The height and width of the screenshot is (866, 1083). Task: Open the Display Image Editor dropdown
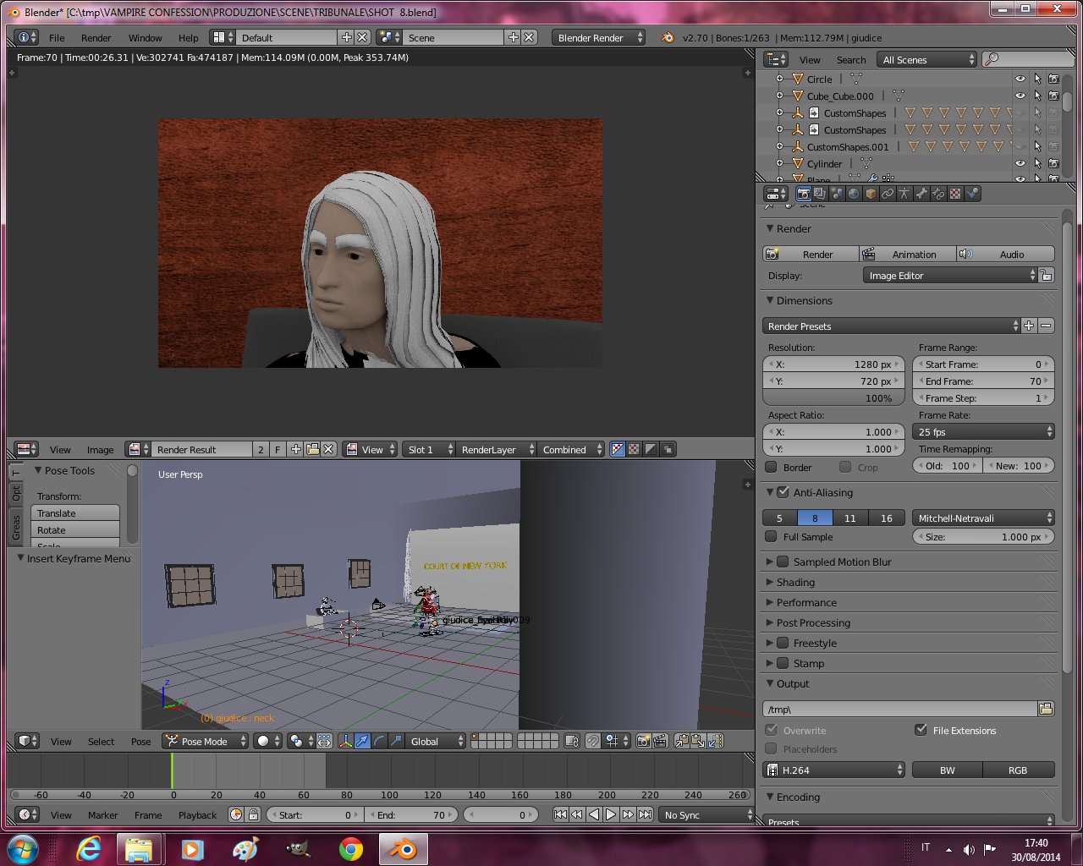click(x=950, y=275)
